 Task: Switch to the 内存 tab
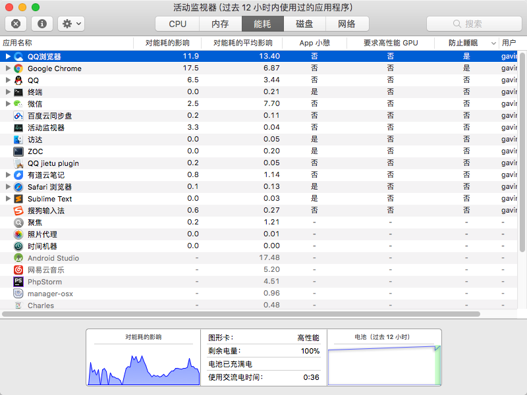[221, 24]
